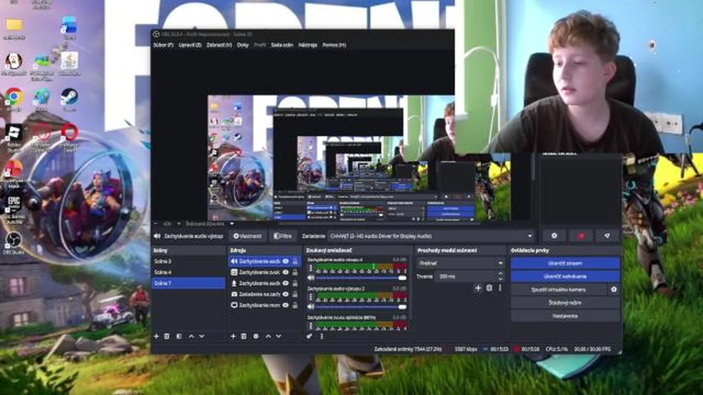The image size is (703, 395).
Task: Adjust first mixer channel volume slider
Action: tap(361, 278)
